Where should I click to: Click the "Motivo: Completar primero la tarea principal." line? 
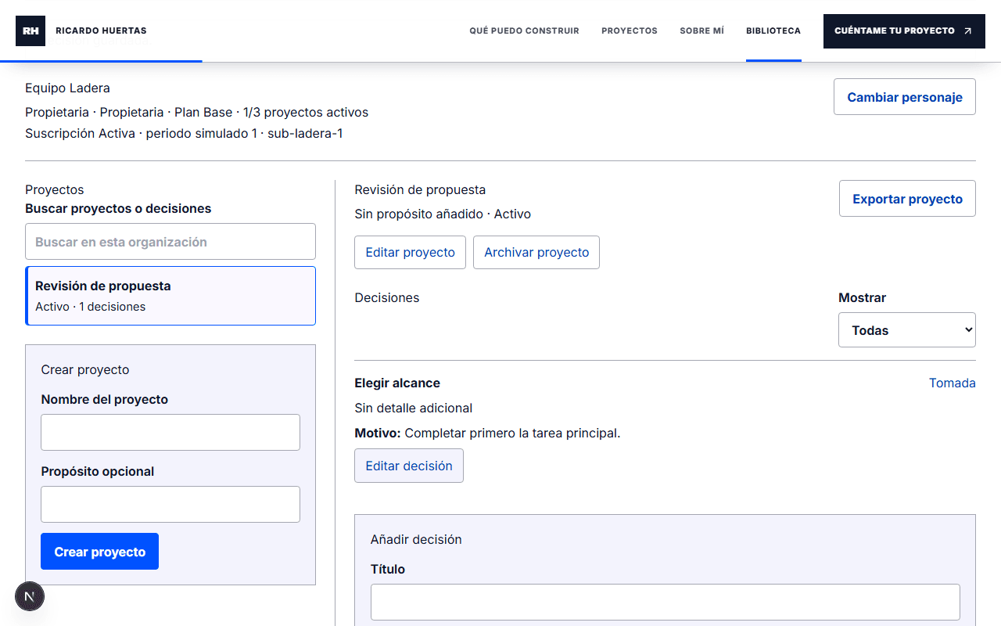487,434
